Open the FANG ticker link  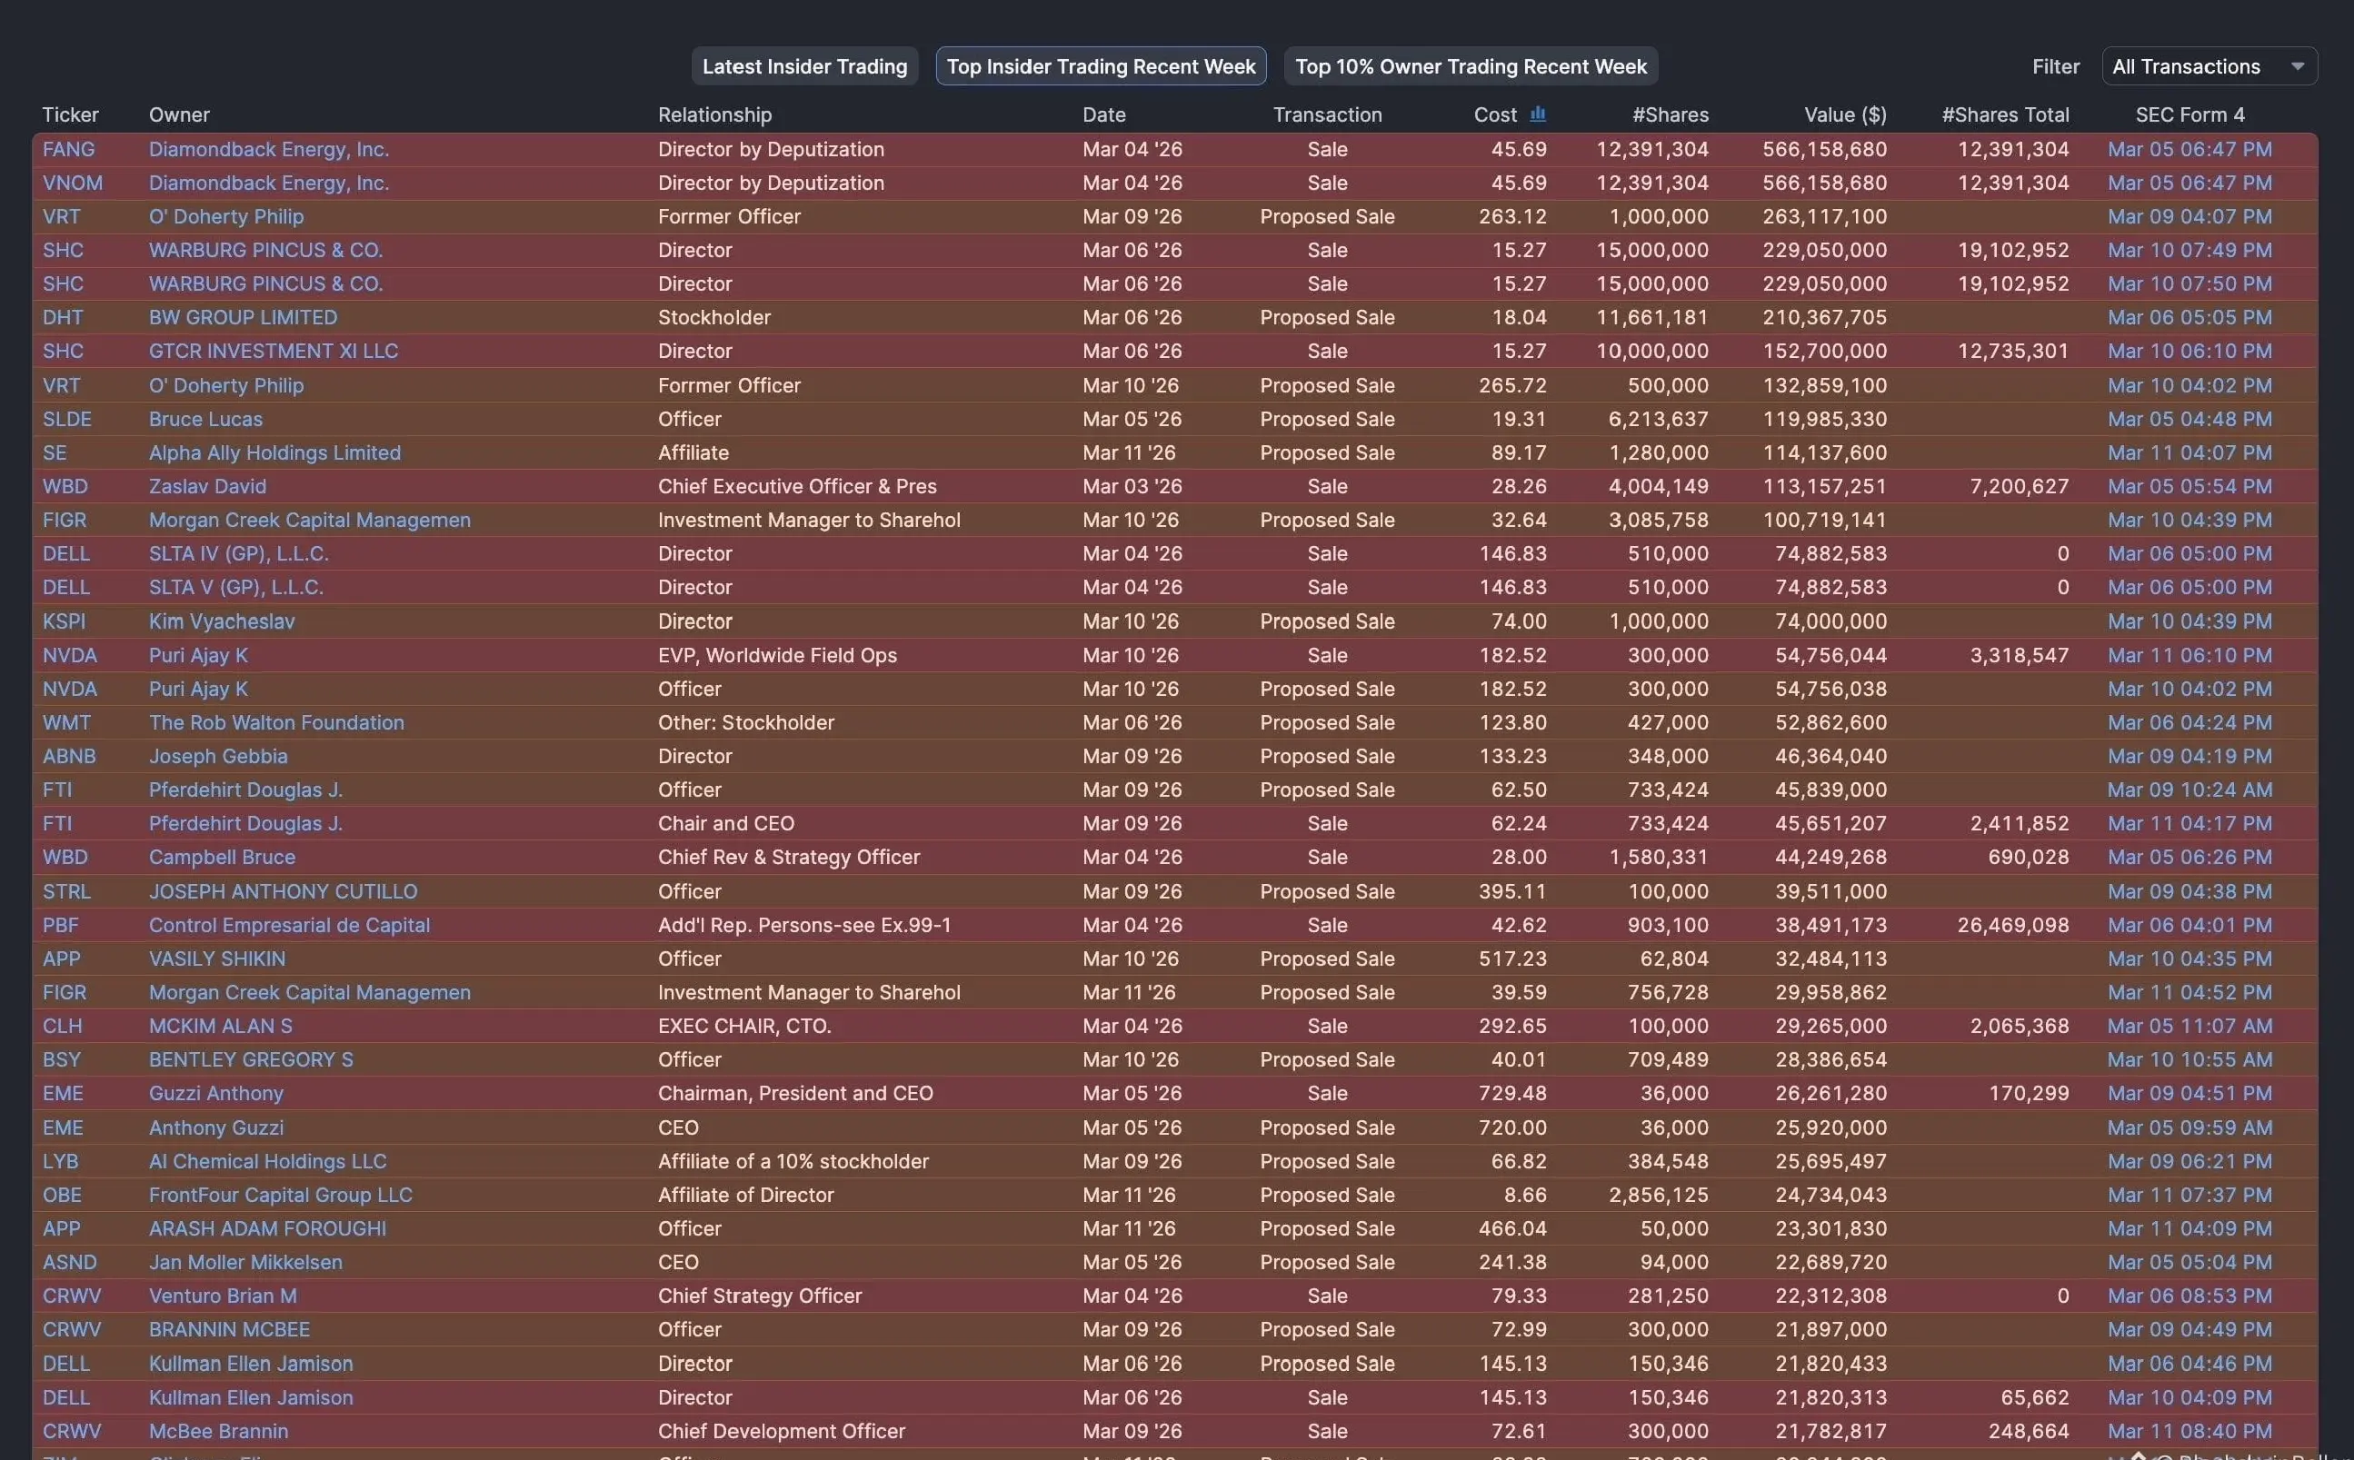pos(68,150)
